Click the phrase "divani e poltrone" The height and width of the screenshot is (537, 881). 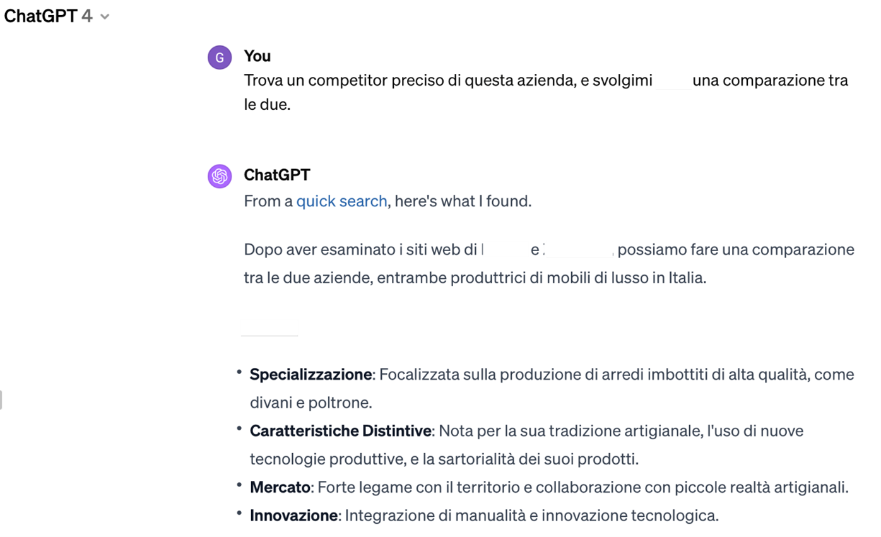[310, 403]
